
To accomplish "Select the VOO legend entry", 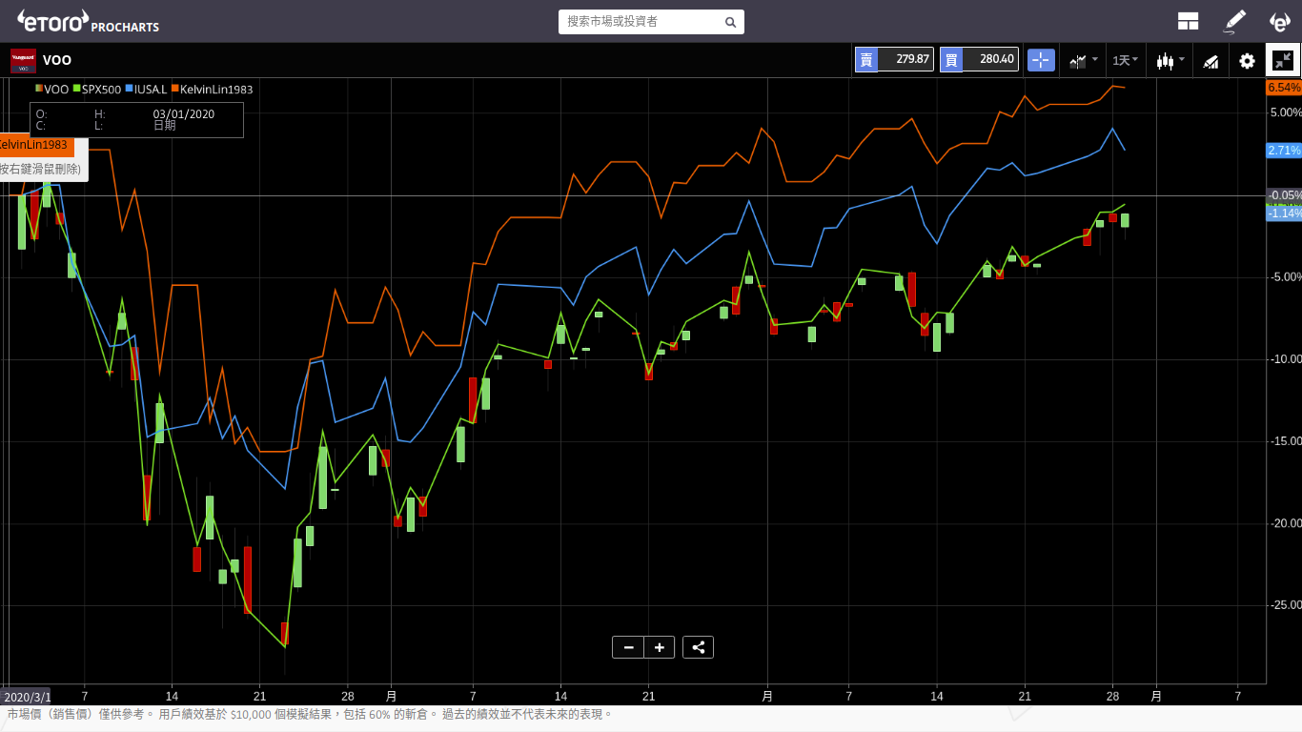I will click(x=52, y=90).
